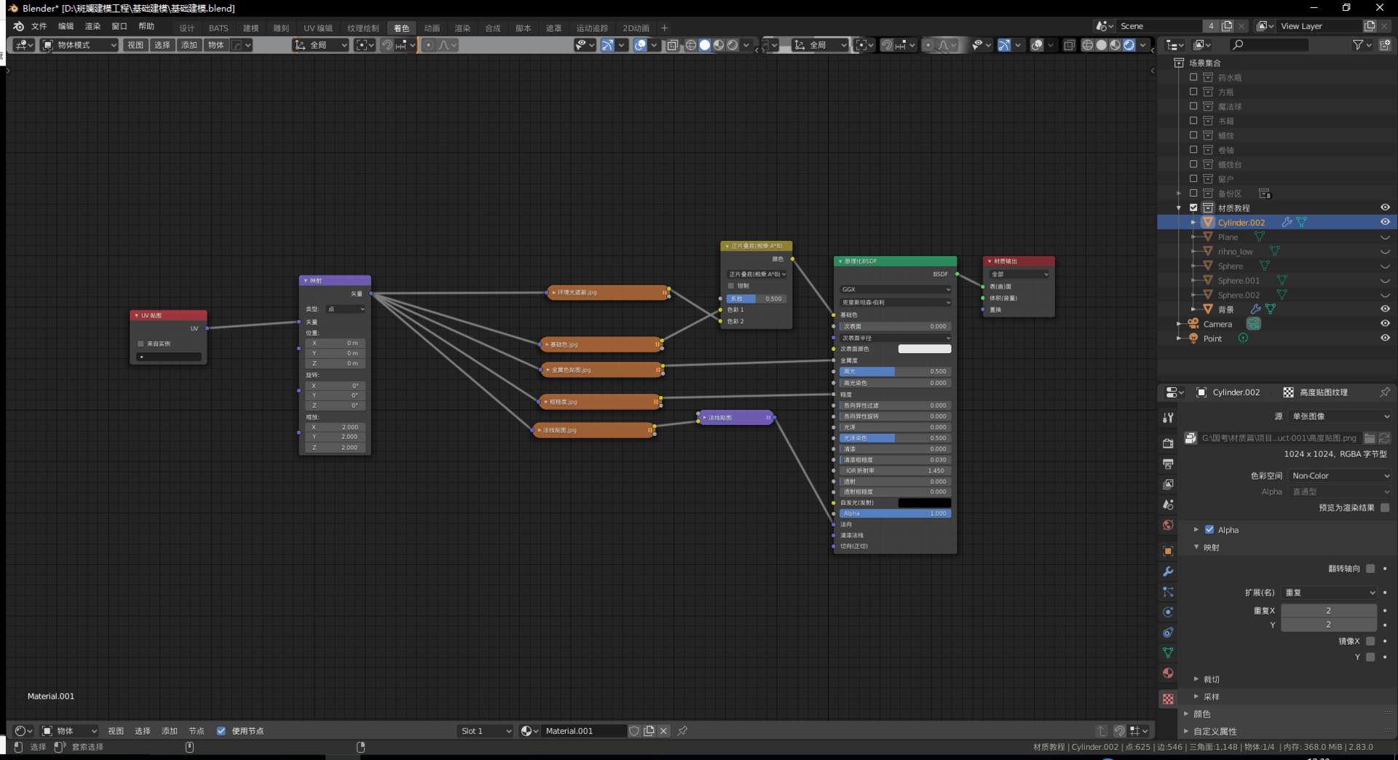This screenshot has width=1398, height=760.
Task: Open the Modifiers wrench tab
Action: coord(1168,571)
